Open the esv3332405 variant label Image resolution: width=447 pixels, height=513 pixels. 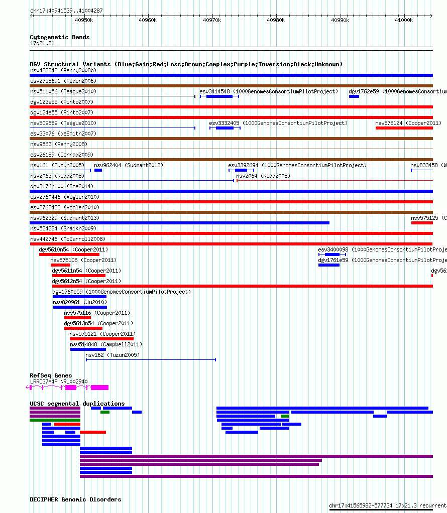(x=278, y=123)
